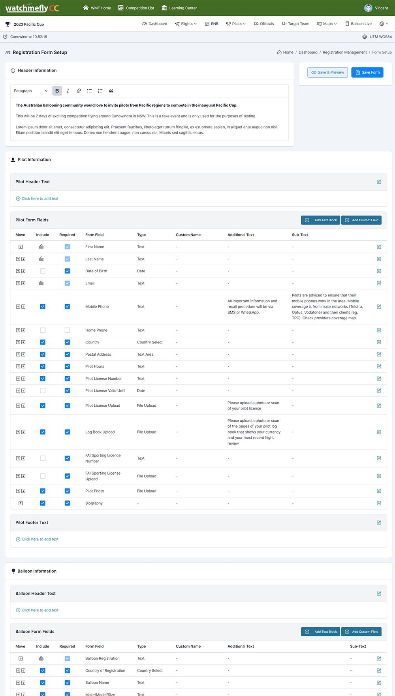
Task: Apply bulleted list formatting
Action: 89,91
